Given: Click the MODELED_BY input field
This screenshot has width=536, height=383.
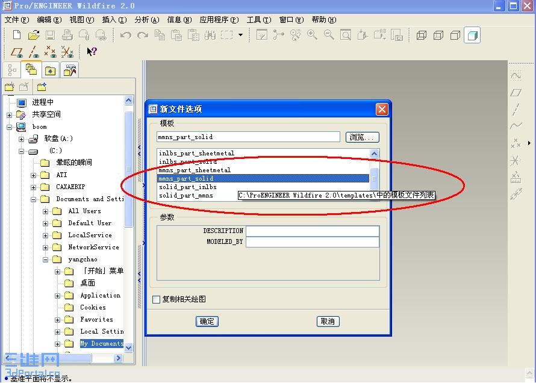Looking at the screenshot, I should click(x=313, y=242).
